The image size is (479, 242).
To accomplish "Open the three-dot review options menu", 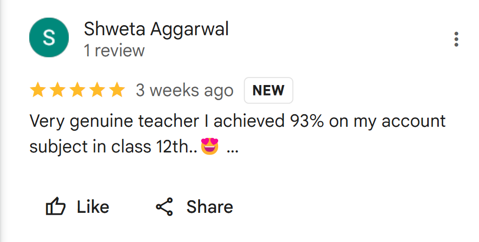I will point(456,39).
